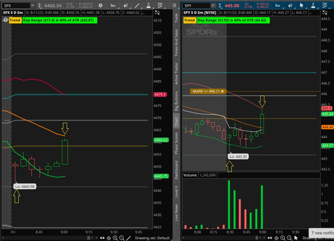
Task: Open the SPY symbol dropdown arrow
Action: 213,5
